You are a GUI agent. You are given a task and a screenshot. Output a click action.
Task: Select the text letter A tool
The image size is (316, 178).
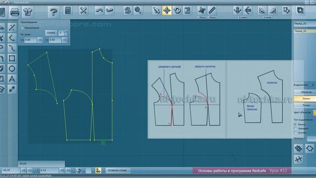tap(12, 79)
